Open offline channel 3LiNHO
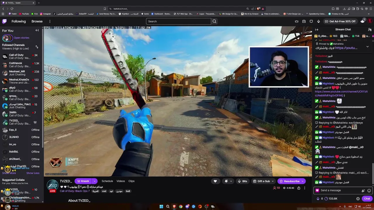This screenshot has height=210, width=374. pos(22,137)
